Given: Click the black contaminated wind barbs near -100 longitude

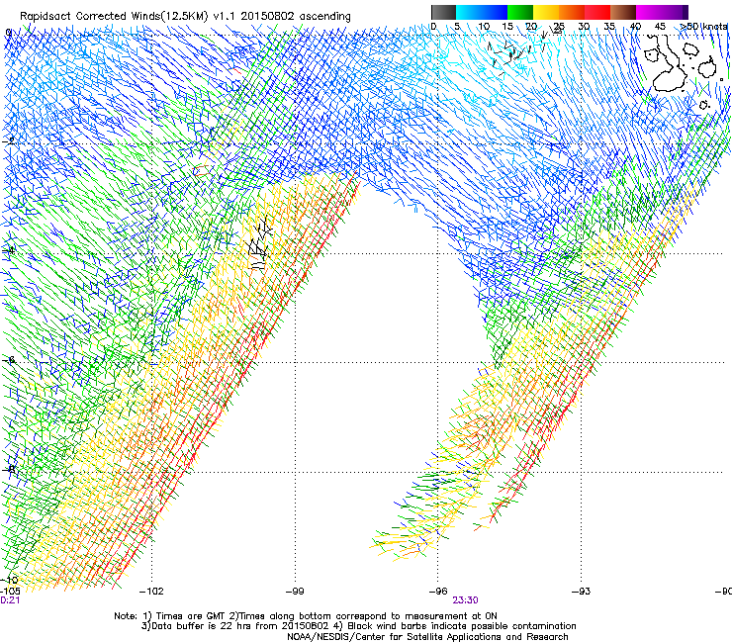Looking at the screenshot, I should point(259,243).
